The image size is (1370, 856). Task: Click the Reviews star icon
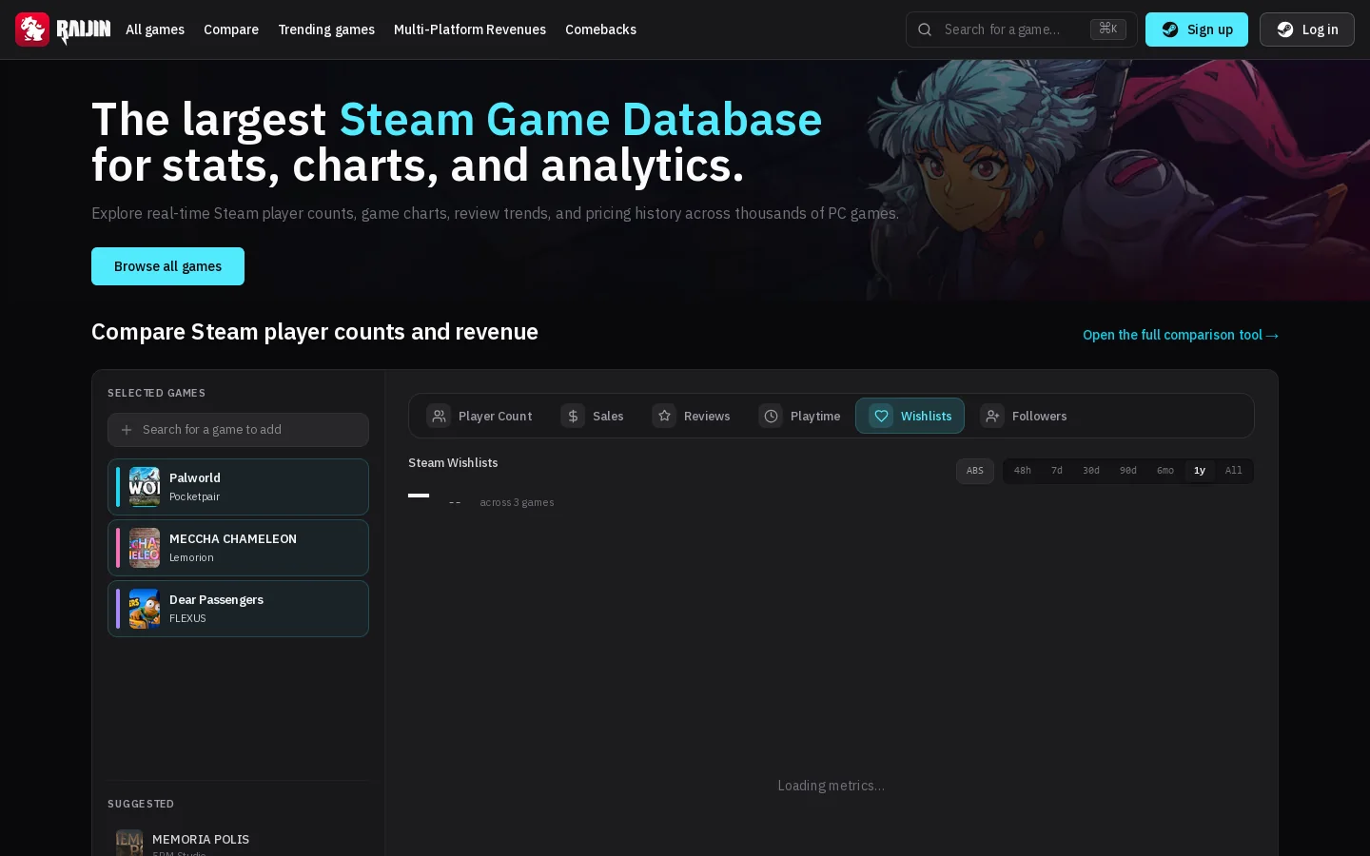(664, 416)
